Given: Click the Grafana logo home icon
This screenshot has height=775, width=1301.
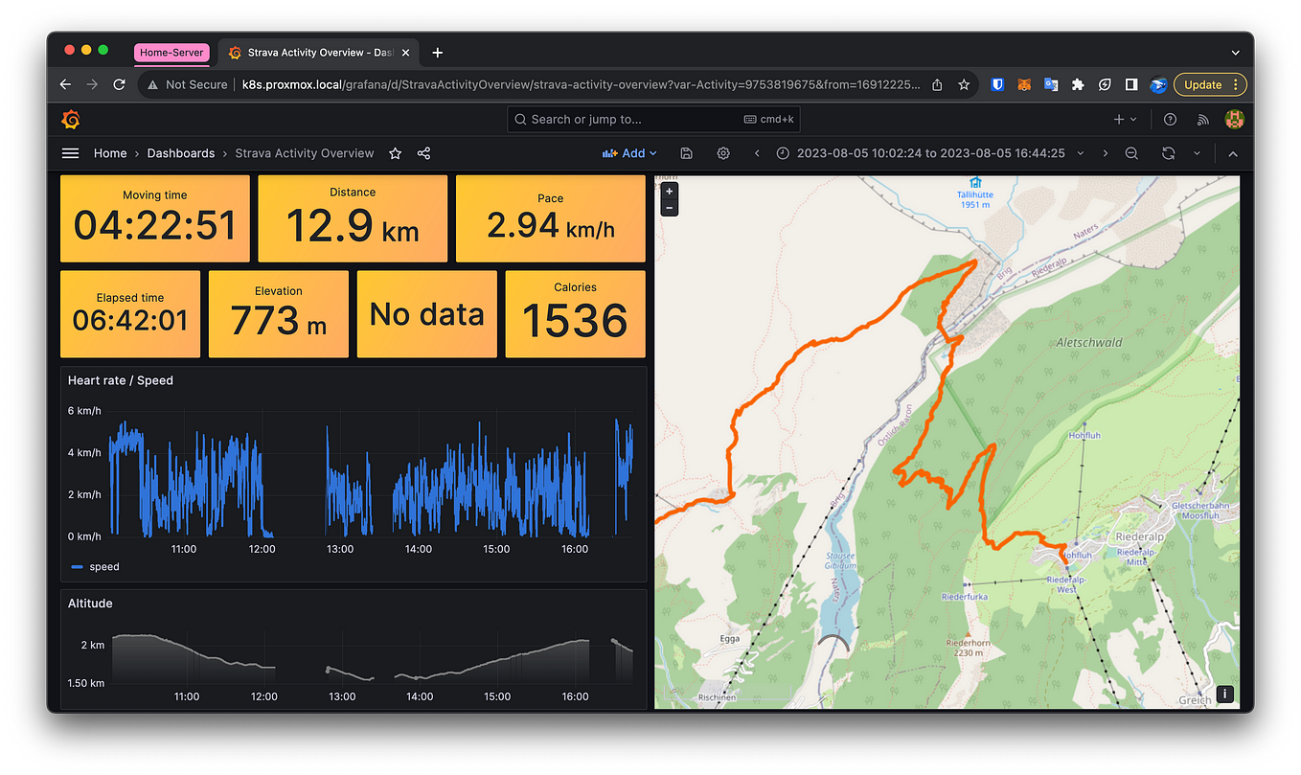Looking at the screenshot, I should tap(70, 120).
